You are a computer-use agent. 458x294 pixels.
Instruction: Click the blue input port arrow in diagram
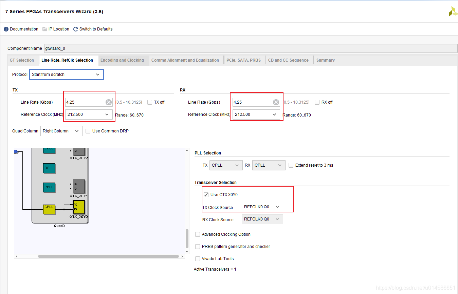tap(16, 152)
